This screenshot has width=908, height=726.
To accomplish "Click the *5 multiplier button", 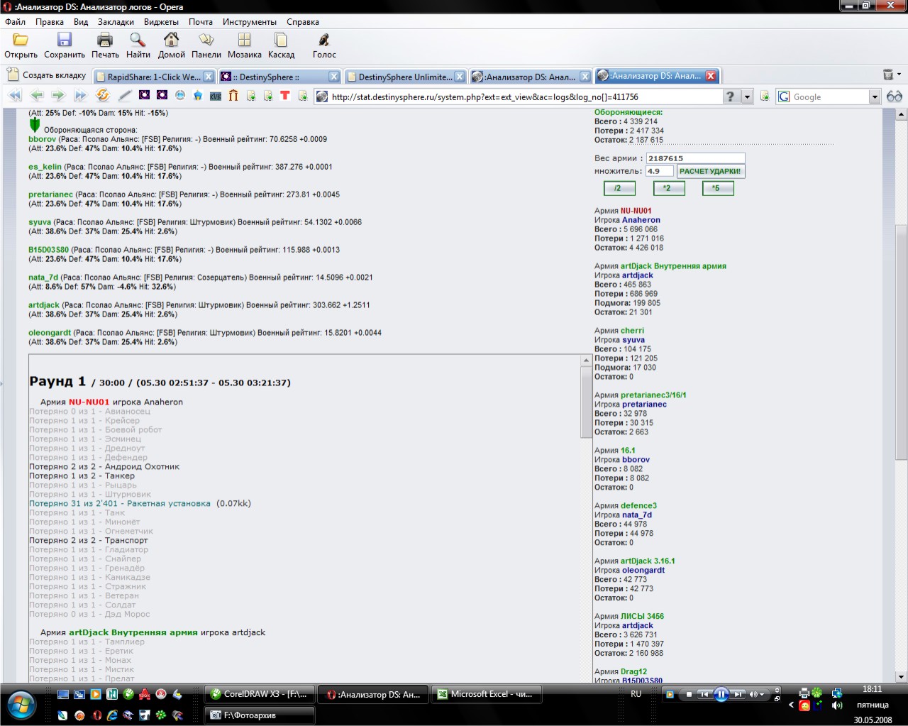I will (x=717, y=188).
